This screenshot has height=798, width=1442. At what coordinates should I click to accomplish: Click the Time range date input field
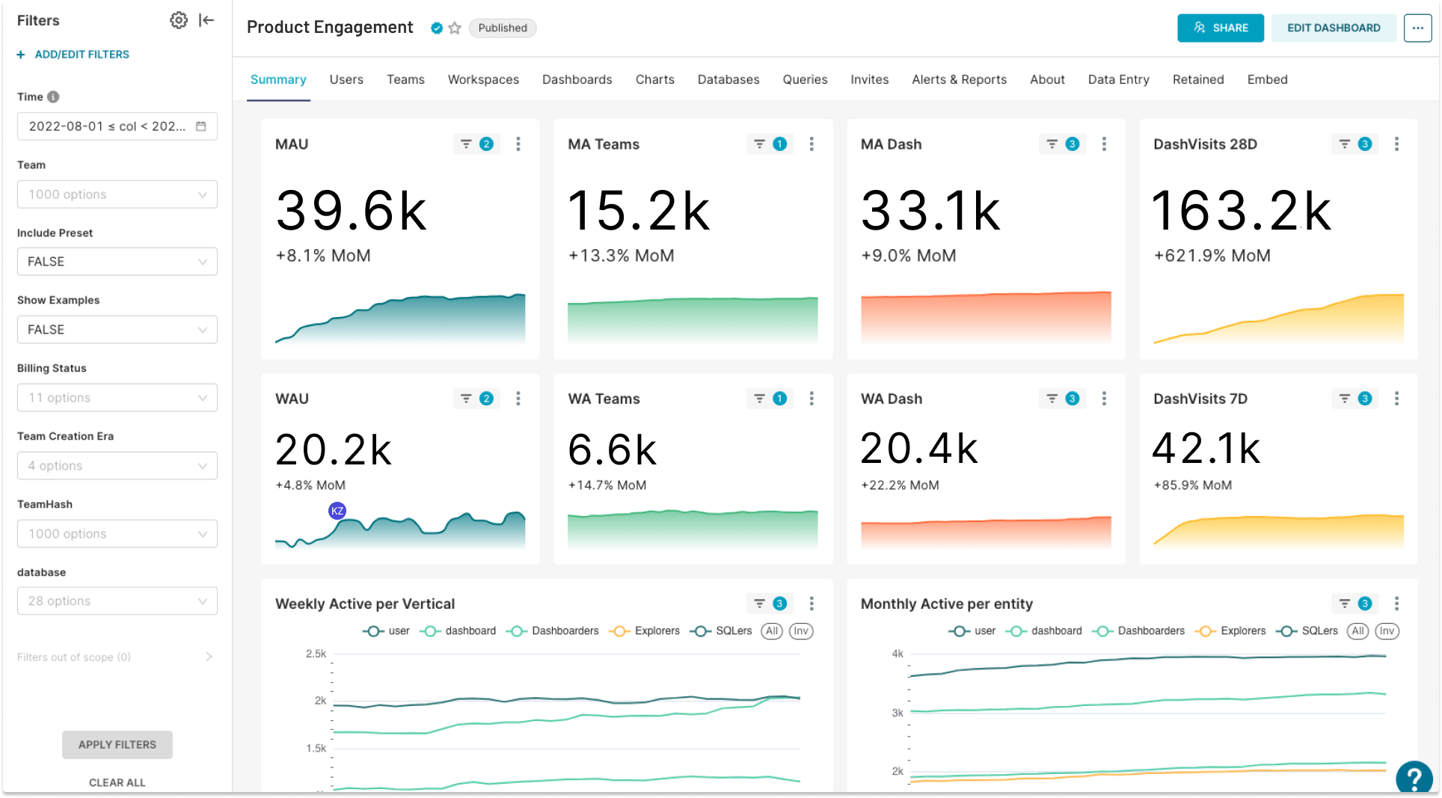tap(117, 126)
